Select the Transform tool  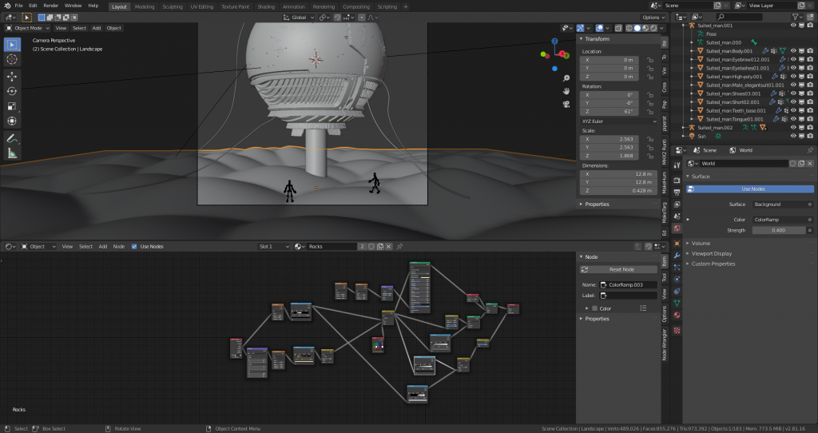pos(12,121)
